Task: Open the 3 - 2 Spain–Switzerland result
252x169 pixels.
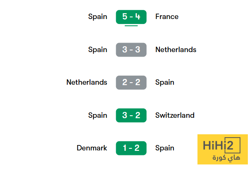Action: point(131,115)
